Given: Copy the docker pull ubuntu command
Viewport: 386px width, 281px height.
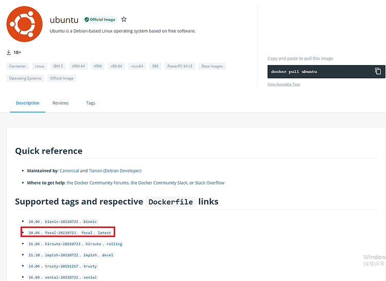Looking at the screenshot, I should point(378,71).
